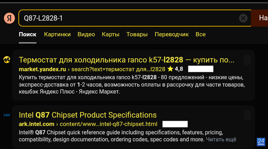Click the calendar 24 icon

[x=261, y=142]
